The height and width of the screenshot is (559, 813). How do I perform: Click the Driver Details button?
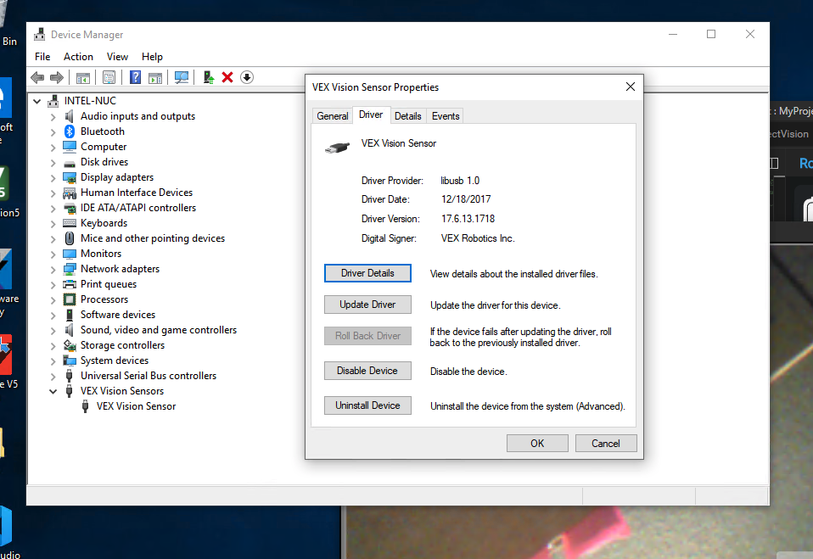(x=367, y=273)
